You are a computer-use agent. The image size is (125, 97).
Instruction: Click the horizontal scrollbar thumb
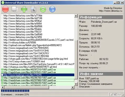click(x=26, y=87)
